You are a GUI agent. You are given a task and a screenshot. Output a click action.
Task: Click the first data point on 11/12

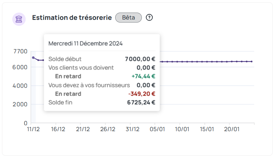click(33, 58)
